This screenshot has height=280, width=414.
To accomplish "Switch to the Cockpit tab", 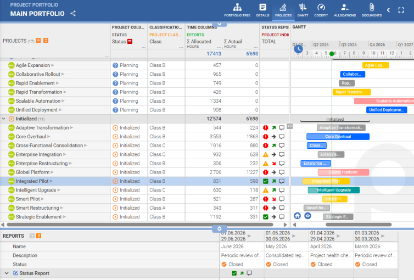I will point(321,10).
